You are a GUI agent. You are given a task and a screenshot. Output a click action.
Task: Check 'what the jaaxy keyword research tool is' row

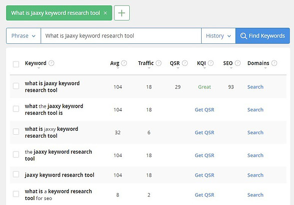point(16,109)
